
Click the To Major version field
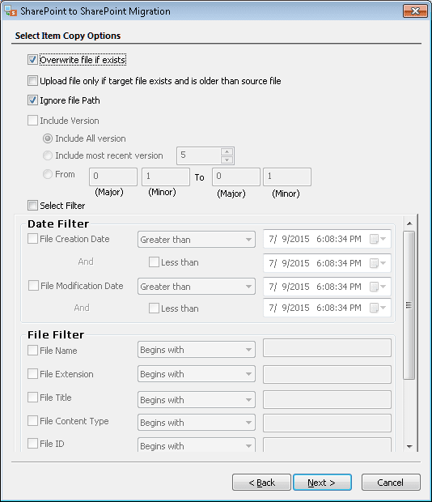click(x=236, y=177)
